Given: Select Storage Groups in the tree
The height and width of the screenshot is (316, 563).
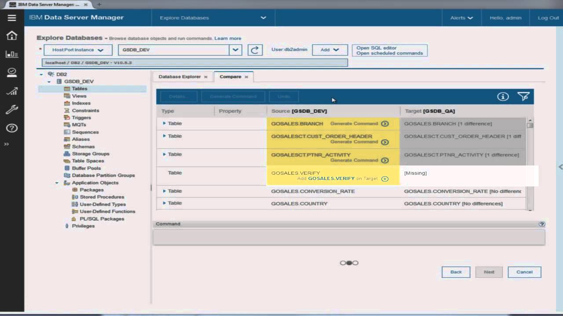Looking at the screenshot, I should (x=91, y=154).
